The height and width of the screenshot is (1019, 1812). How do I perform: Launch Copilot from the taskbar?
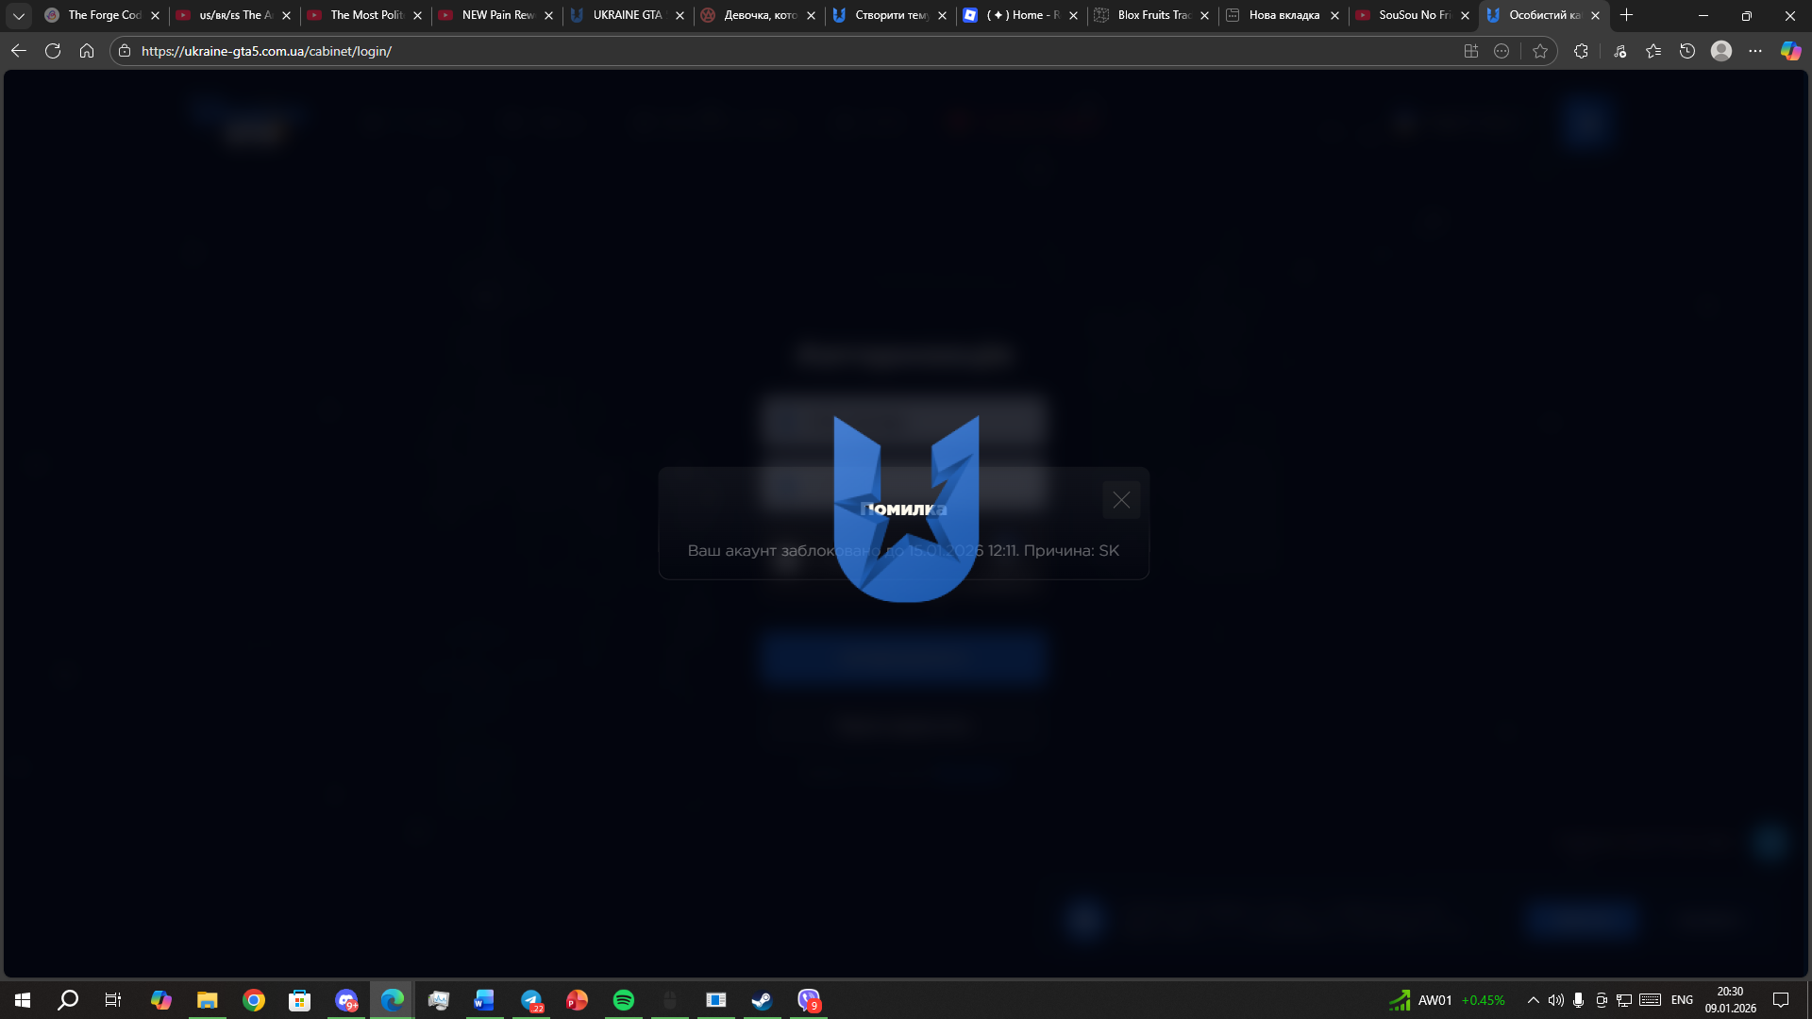161,1000
